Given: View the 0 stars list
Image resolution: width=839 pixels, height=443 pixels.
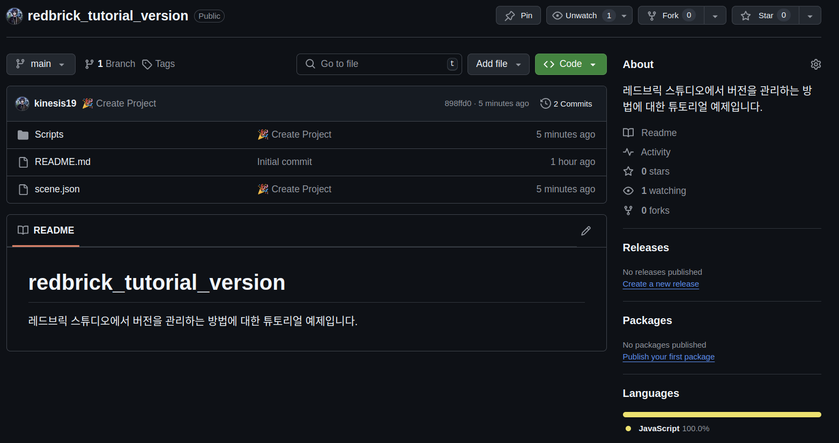Looking at the screenshot, I should [655, 171].
